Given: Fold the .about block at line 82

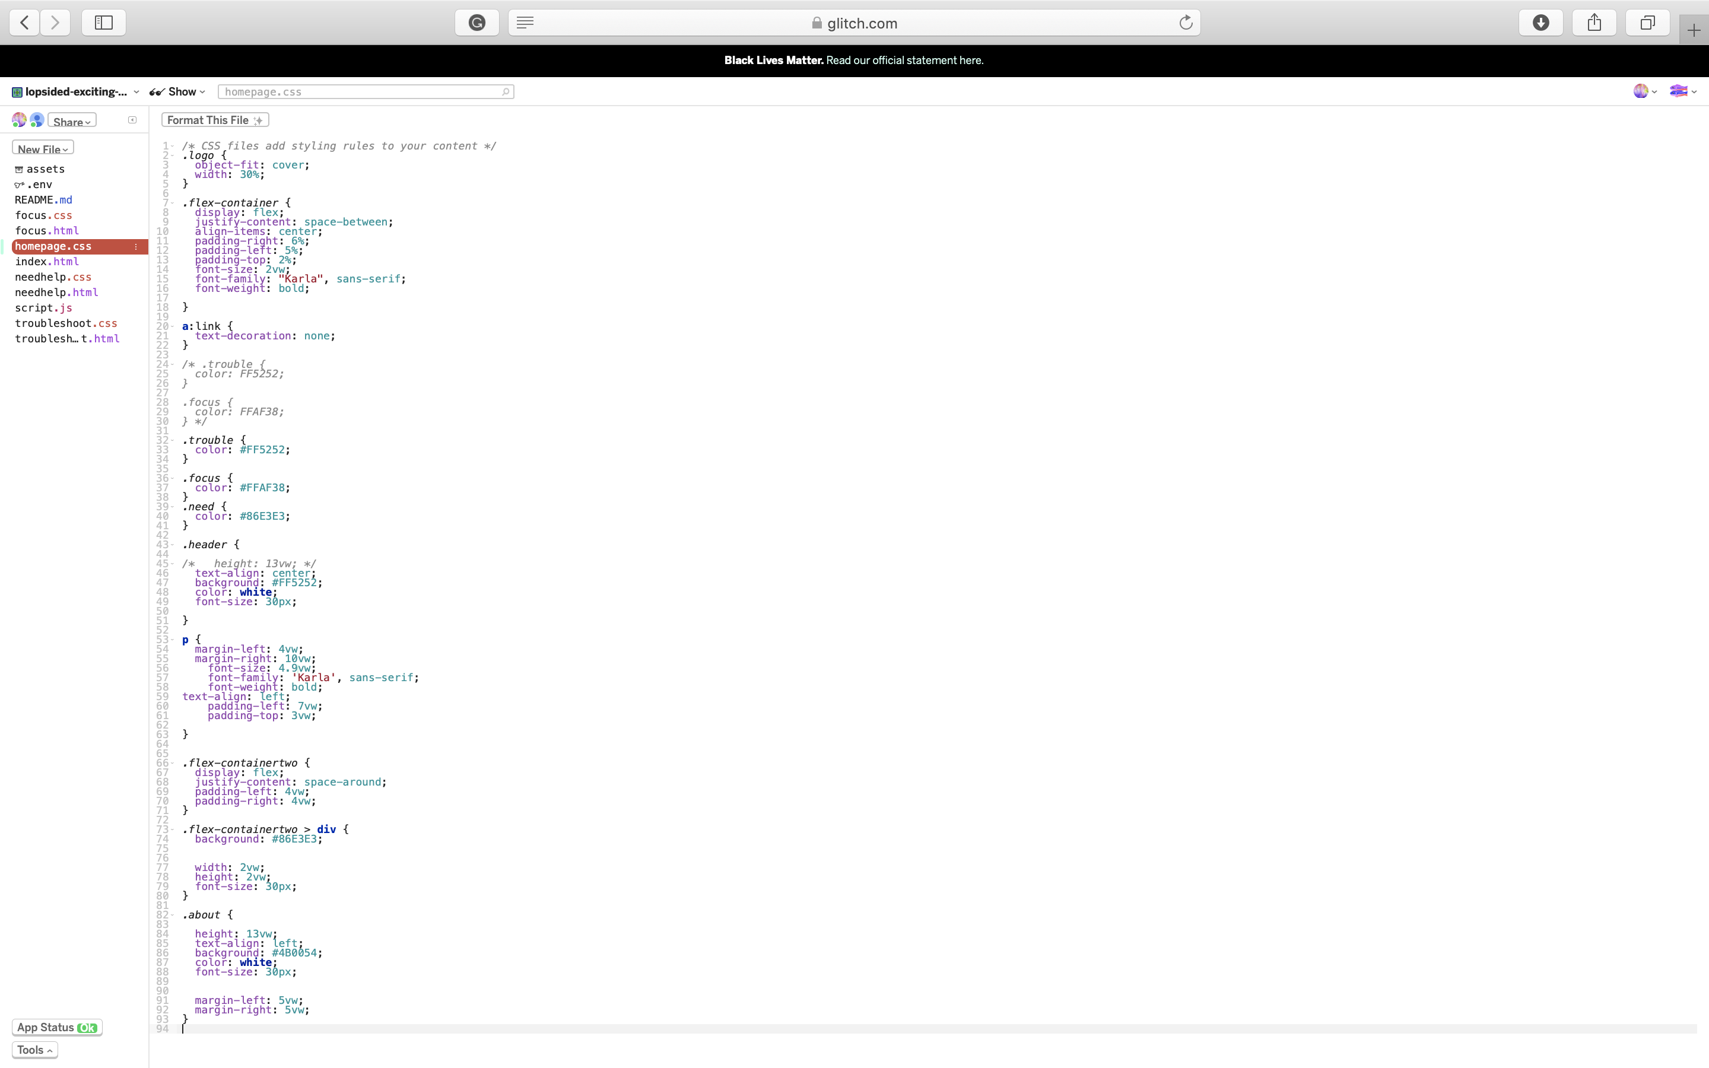Looking at the screenshot, I should pyautogui.click(x=172, y=915).
